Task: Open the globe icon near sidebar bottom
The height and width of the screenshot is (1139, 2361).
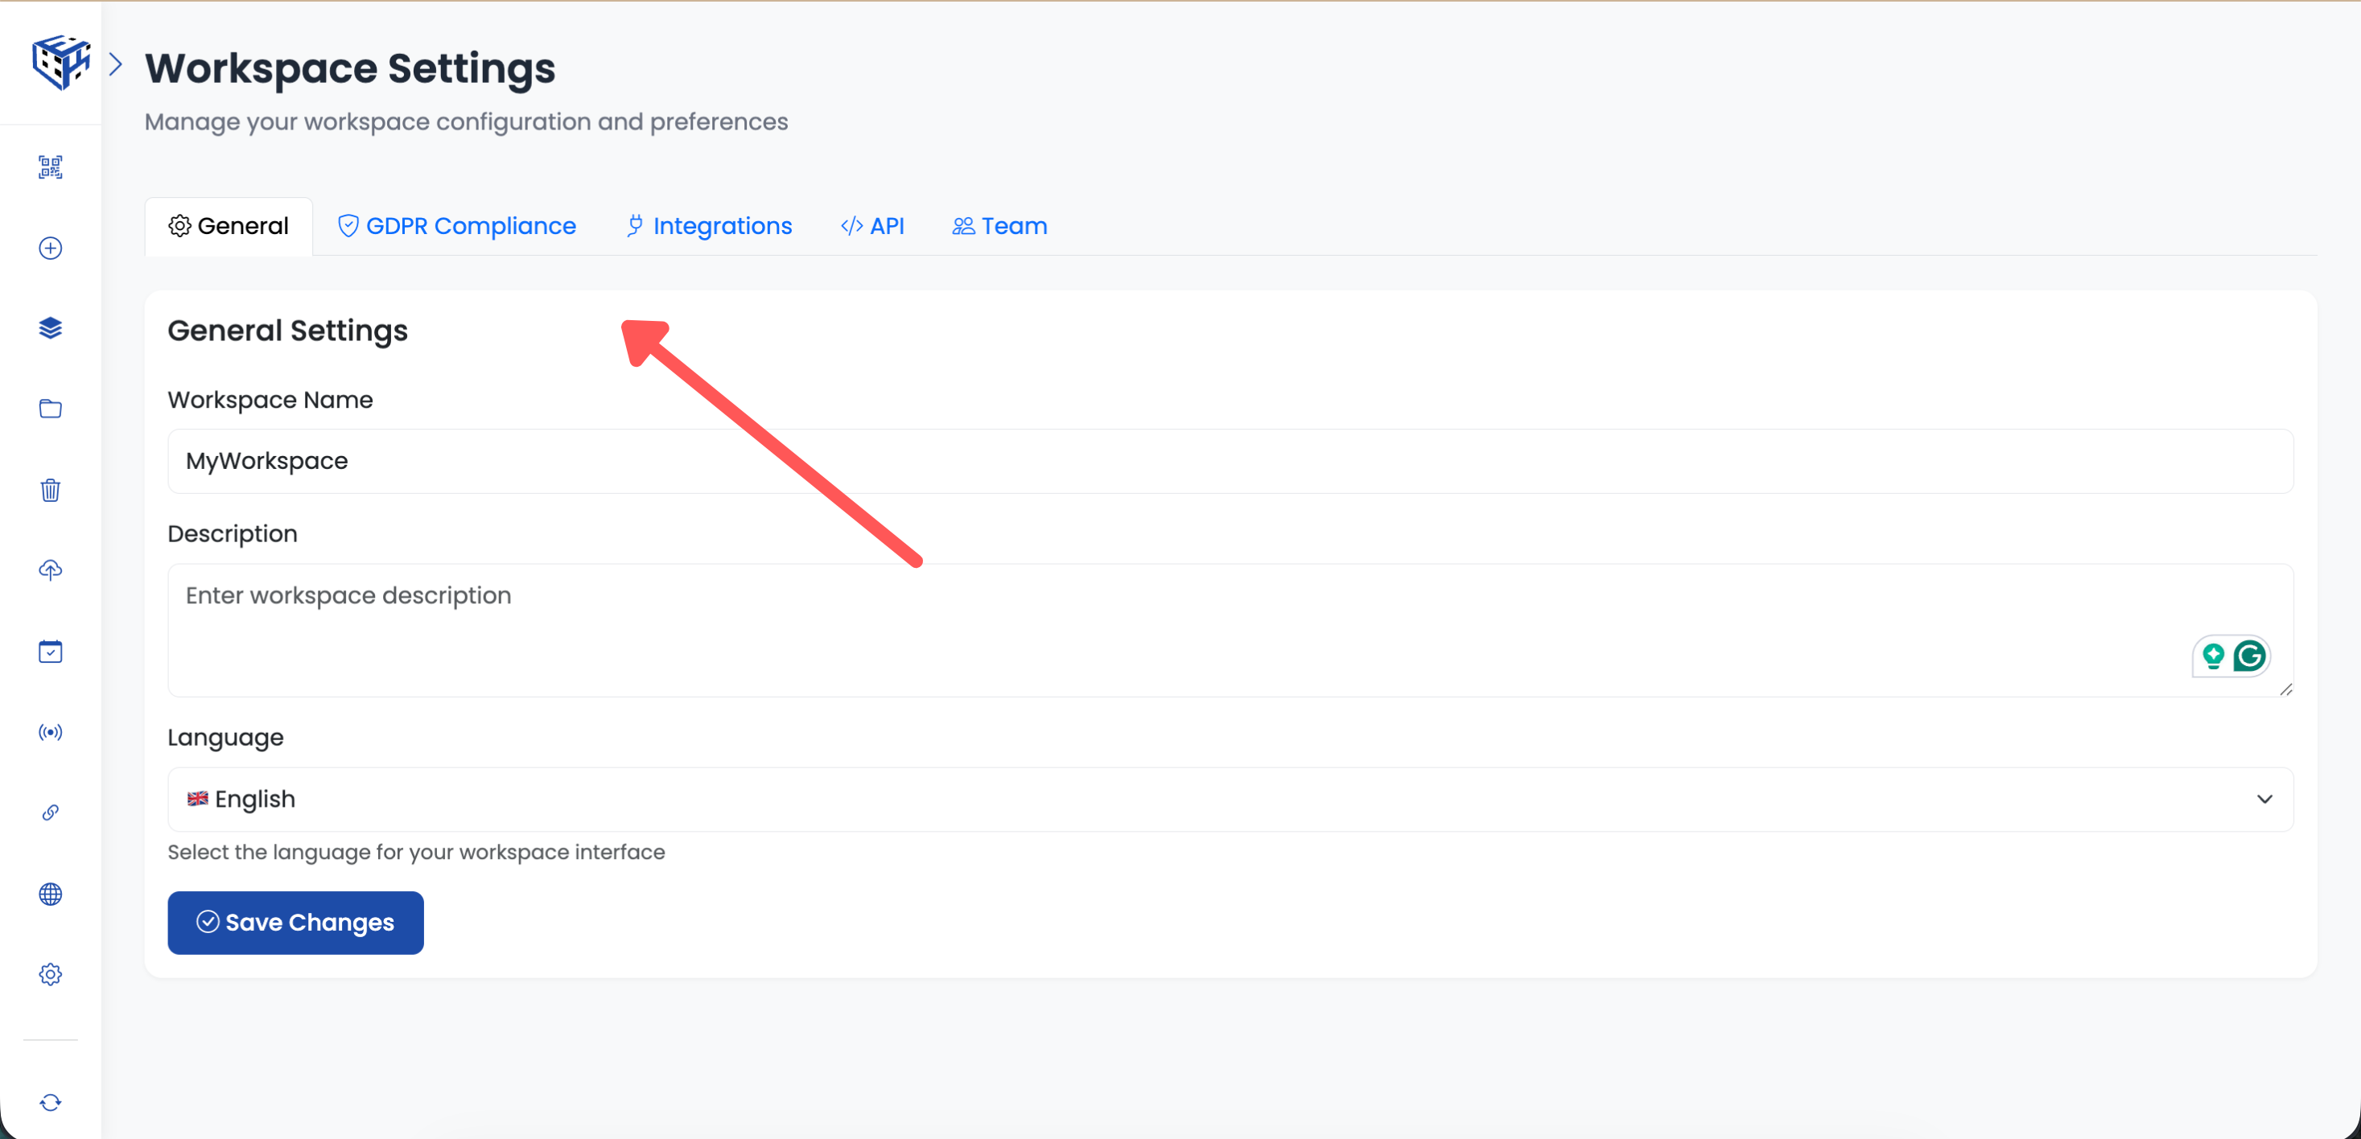Action: pos(51,894)
